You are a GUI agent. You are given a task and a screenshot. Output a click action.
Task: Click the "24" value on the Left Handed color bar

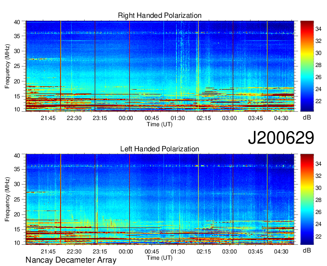pyautogui.click(x=318, y=224)
